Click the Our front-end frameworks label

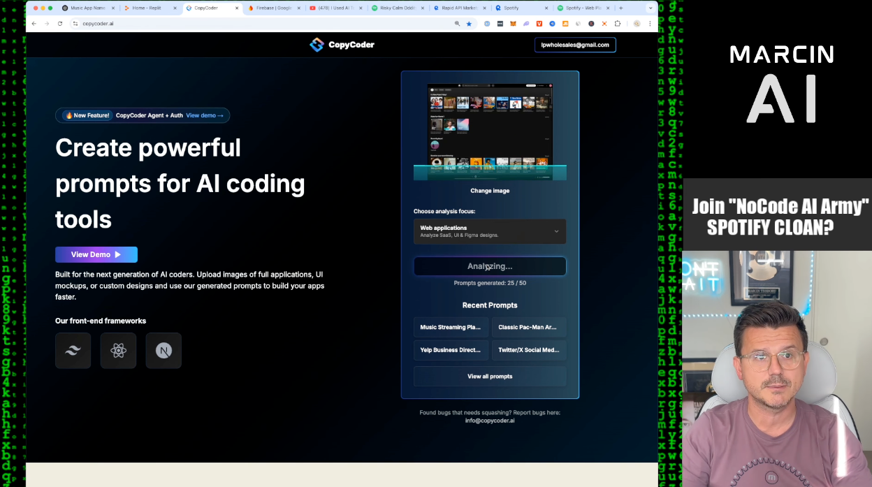coord(101,321)
